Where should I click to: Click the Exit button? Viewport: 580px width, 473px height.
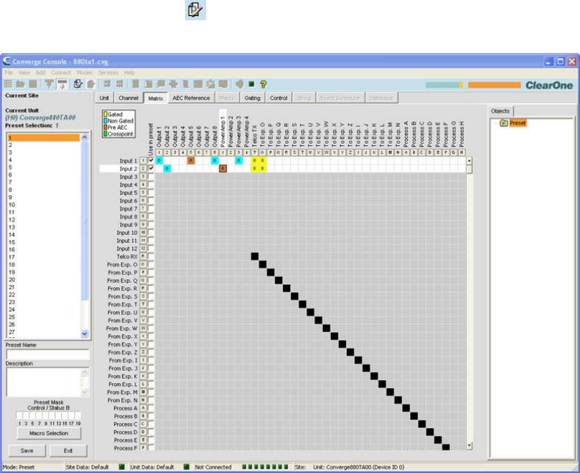pos(68,451)
